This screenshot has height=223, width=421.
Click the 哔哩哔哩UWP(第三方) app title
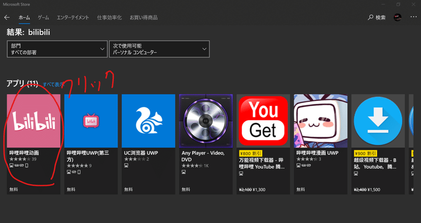(x=88, y=156)
